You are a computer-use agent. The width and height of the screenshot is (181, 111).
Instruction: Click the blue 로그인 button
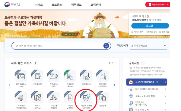150,26
